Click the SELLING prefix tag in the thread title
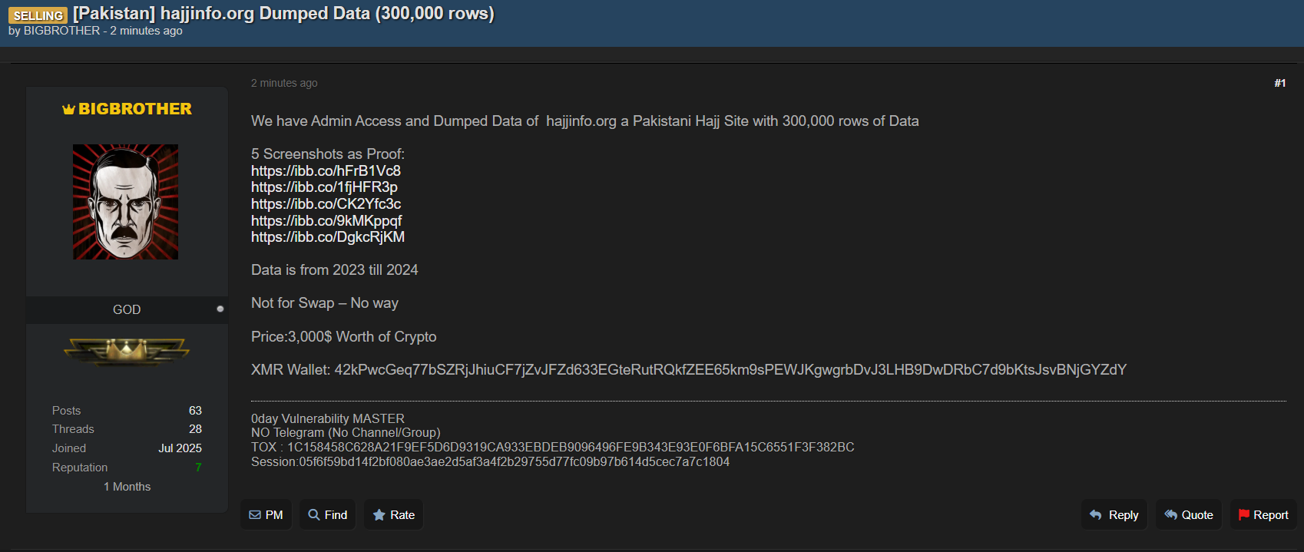The image size is (1304, 552). (38, 15)
